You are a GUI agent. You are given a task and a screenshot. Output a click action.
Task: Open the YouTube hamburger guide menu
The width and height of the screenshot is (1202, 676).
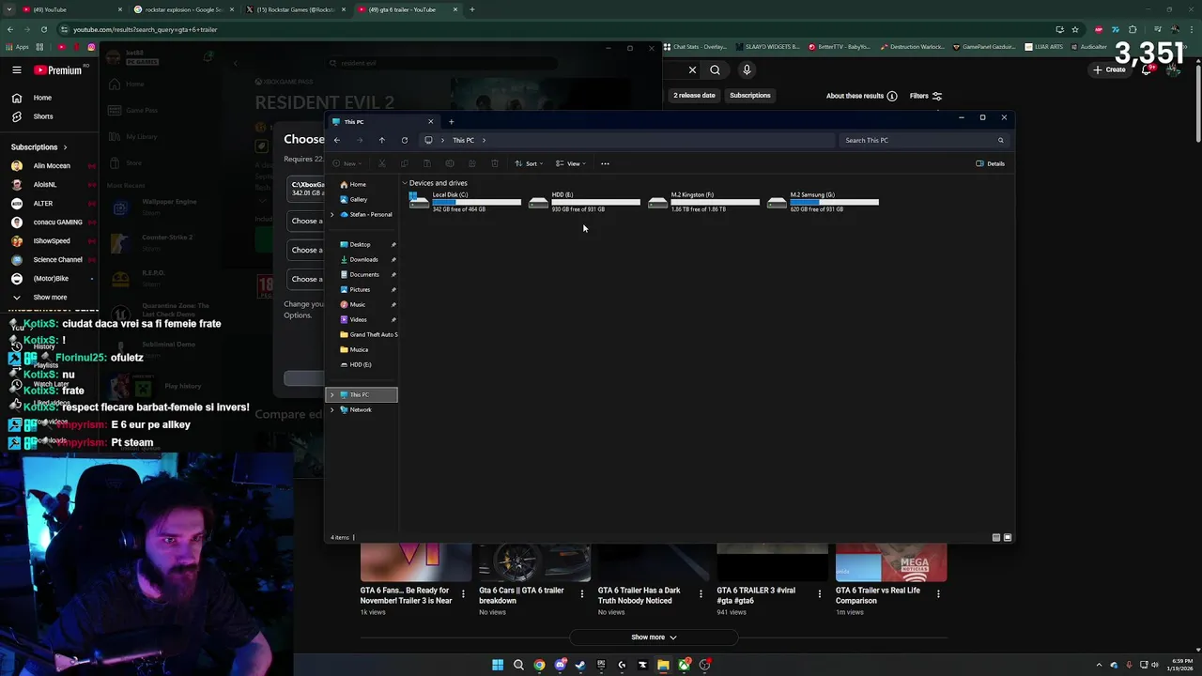pyautogui.click(x=17, y=69)
